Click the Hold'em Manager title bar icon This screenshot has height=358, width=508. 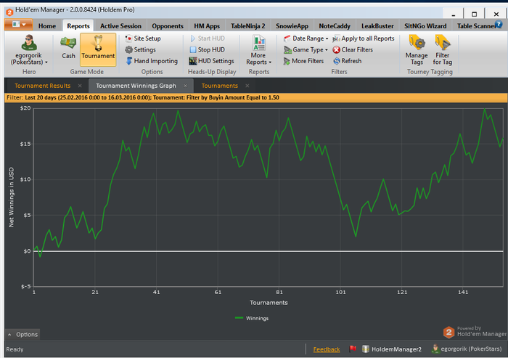point(9,12)
